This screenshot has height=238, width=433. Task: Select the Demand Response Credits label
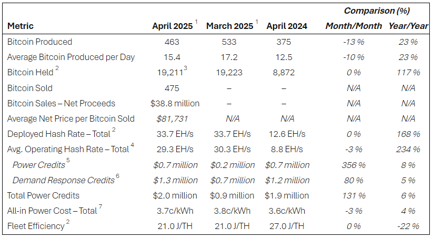tap(63, 180)
